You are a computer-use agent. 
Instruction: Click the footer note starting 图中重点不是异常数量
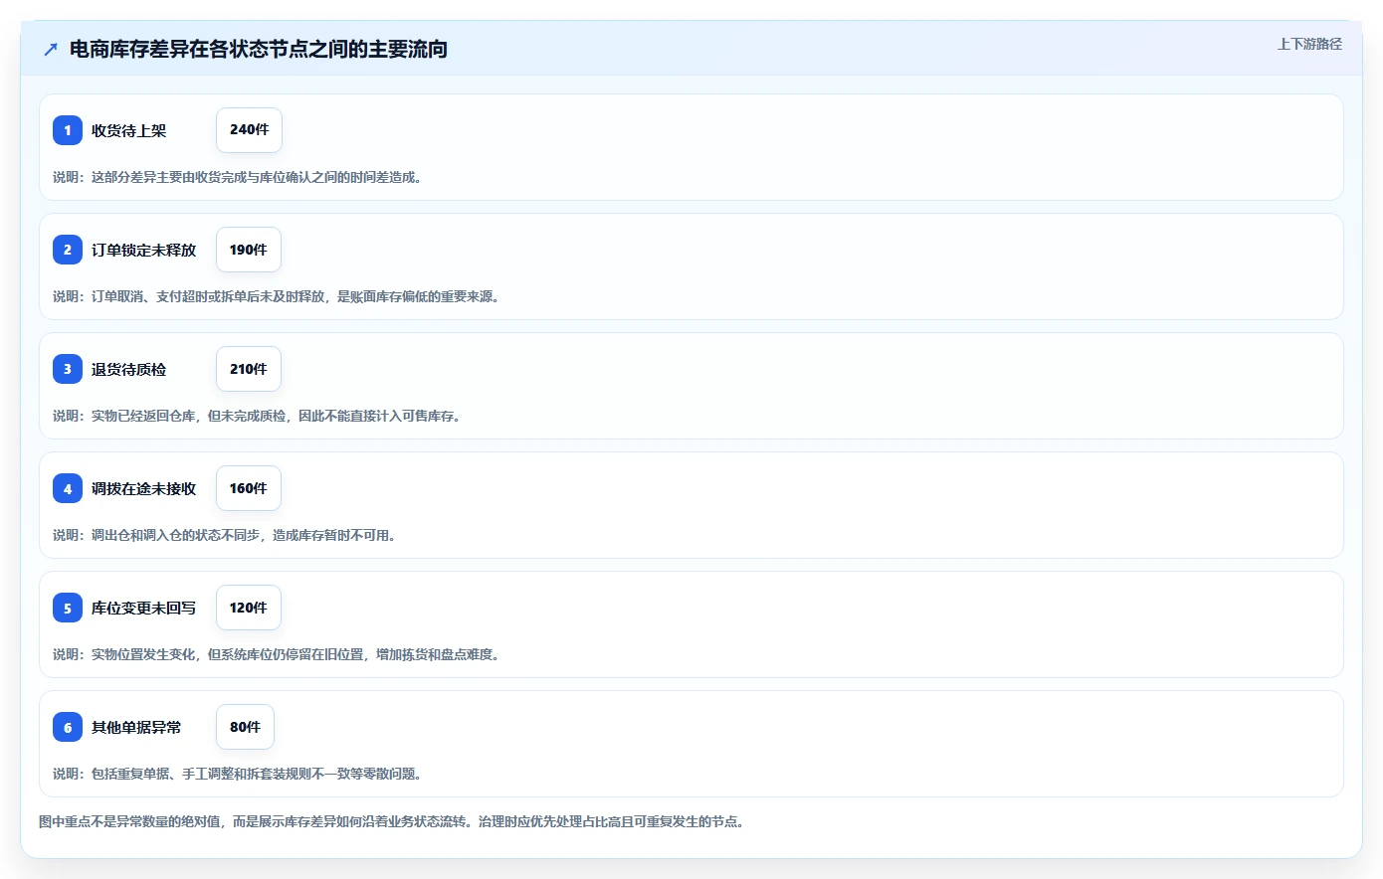point(394,821)
